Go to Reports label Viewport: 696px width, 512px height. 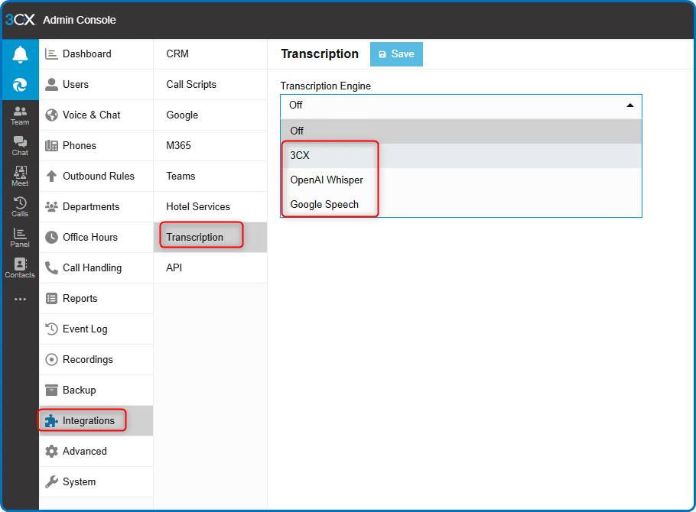tap(80, 299)
